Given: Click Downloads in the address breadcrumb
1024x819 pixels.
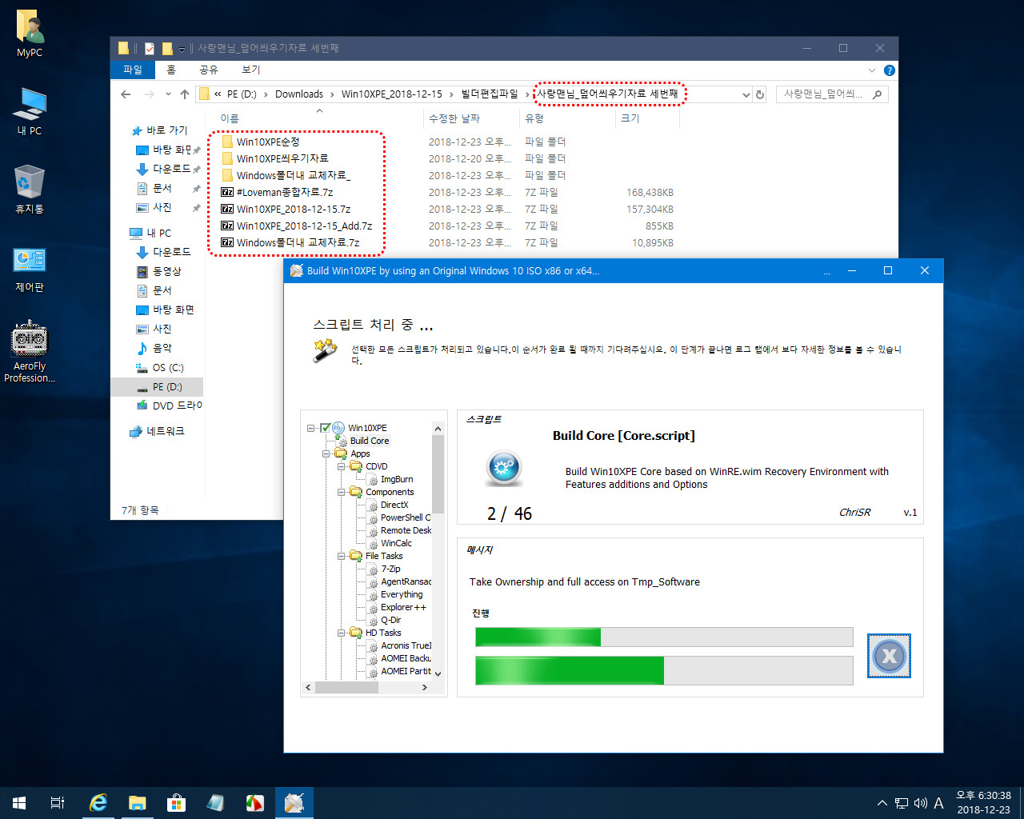Looking at the screenshot, I should pyautogui.click(x=299, y=94).
